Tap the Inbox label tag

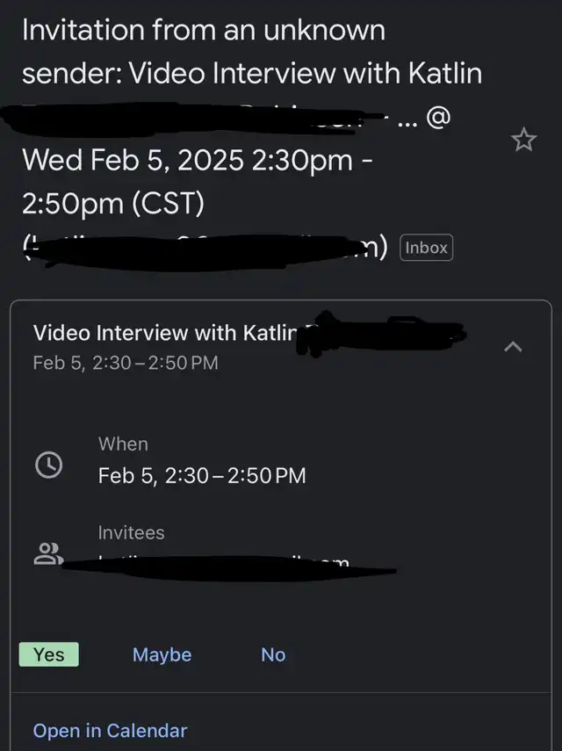point(426,248)
